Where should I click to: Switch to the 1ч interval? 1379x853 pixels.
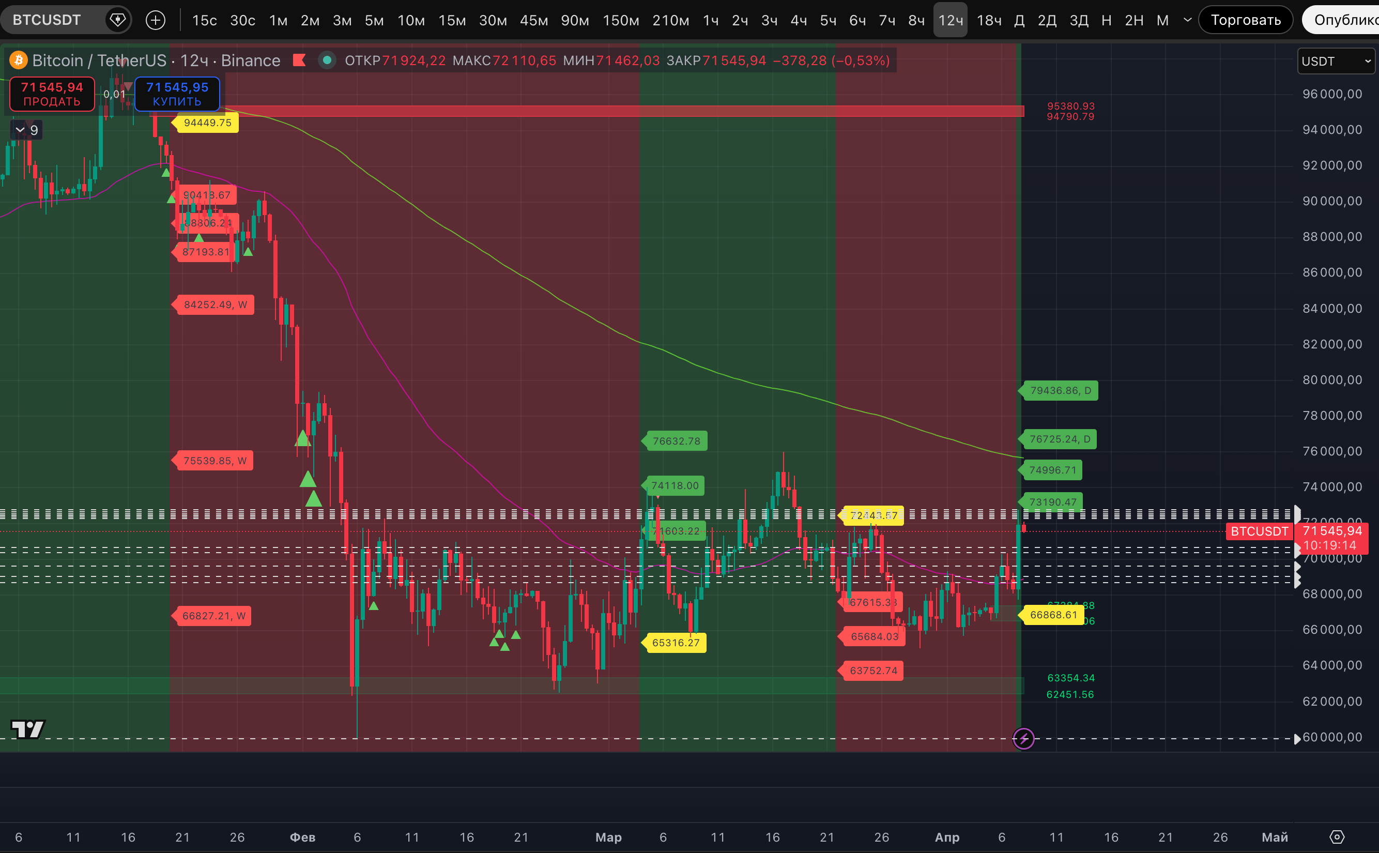coord(710,20)
